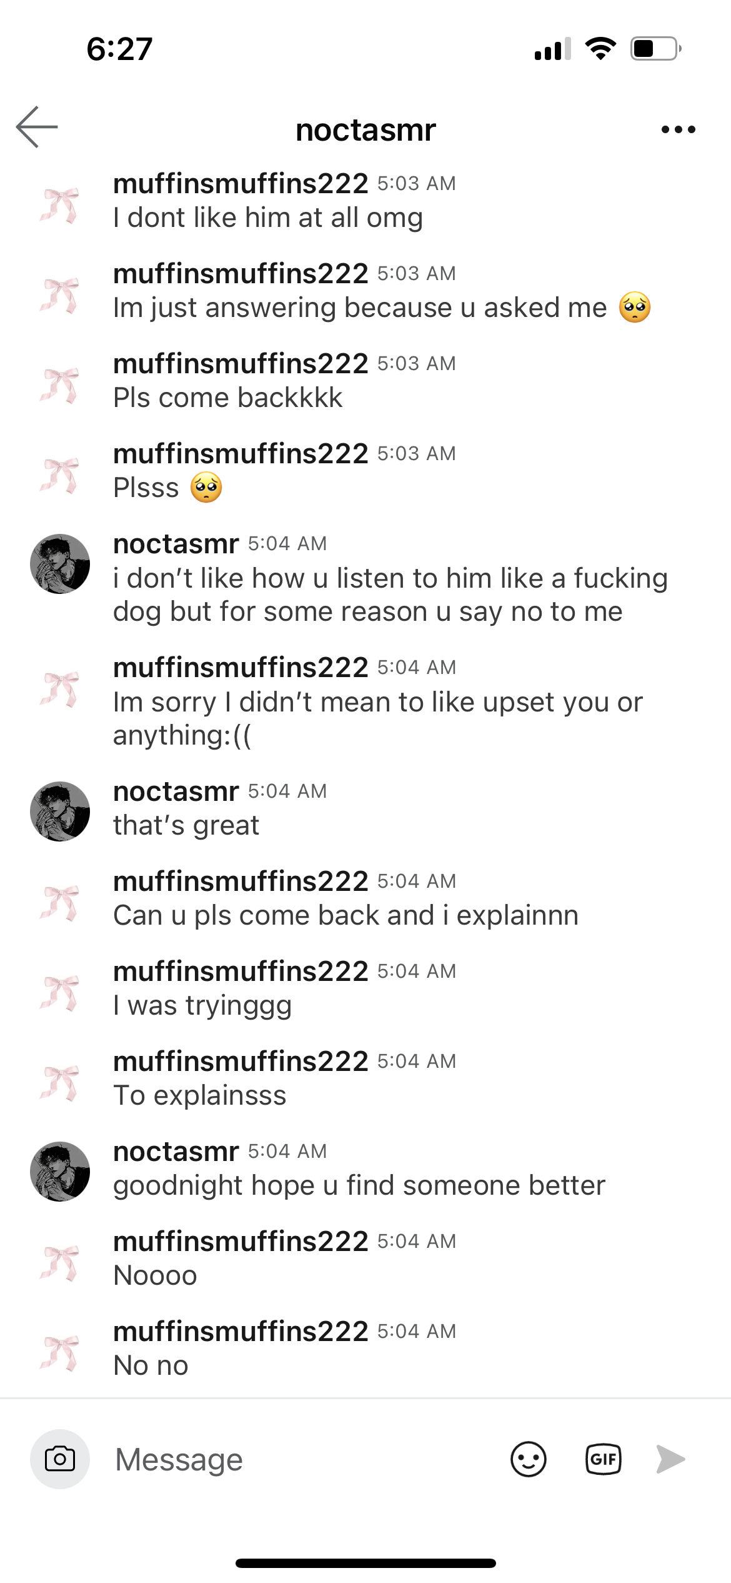
Task: Tap the Message text field
Action: (300, 1459)
